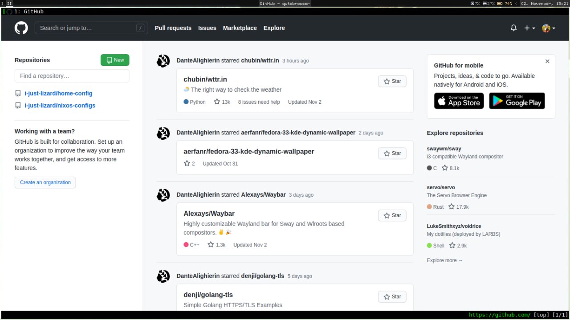The image size is (570, 320).
Task: Click Shell language dot on voidrice
Action: (x=429, y=246)
